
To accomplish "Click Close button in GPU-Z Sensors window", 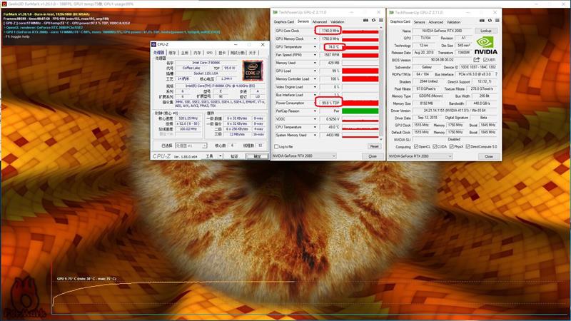I will point(372,156).
